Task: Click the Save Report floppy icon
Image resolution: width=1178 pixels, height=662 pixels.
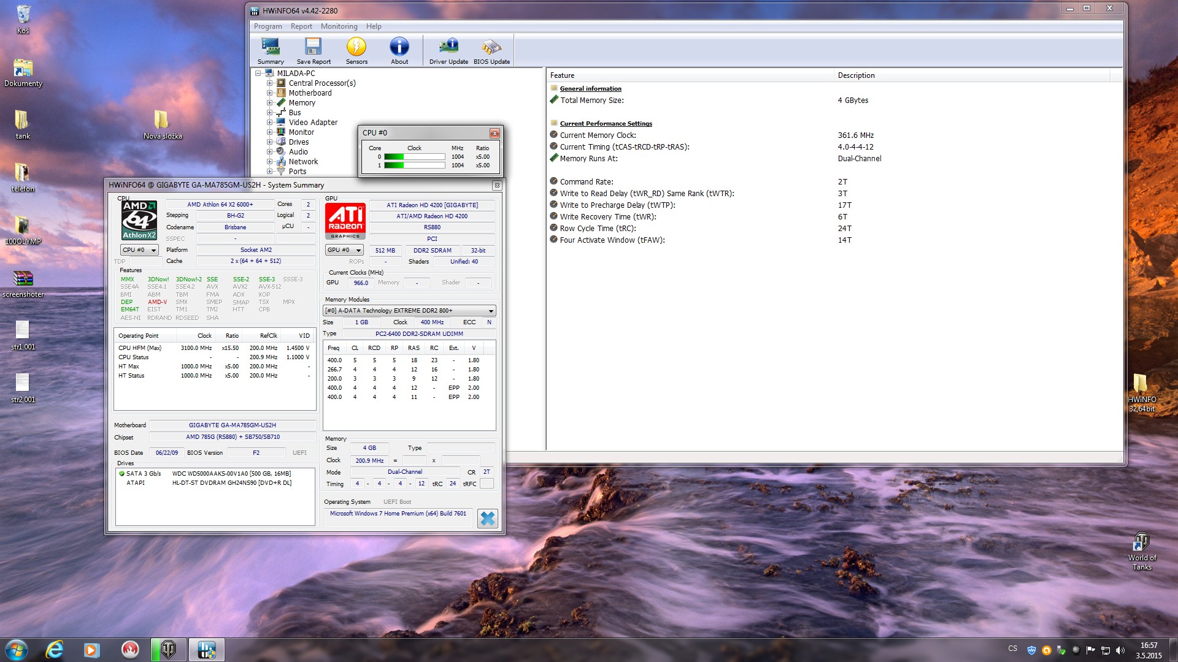Action: click(314, 51)
